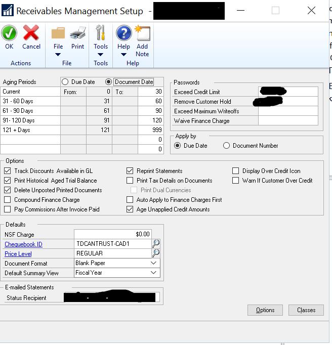The width and height of the screenshot is (332, 345).
Task: Click the Options button
Action: [x=265, y=310]
